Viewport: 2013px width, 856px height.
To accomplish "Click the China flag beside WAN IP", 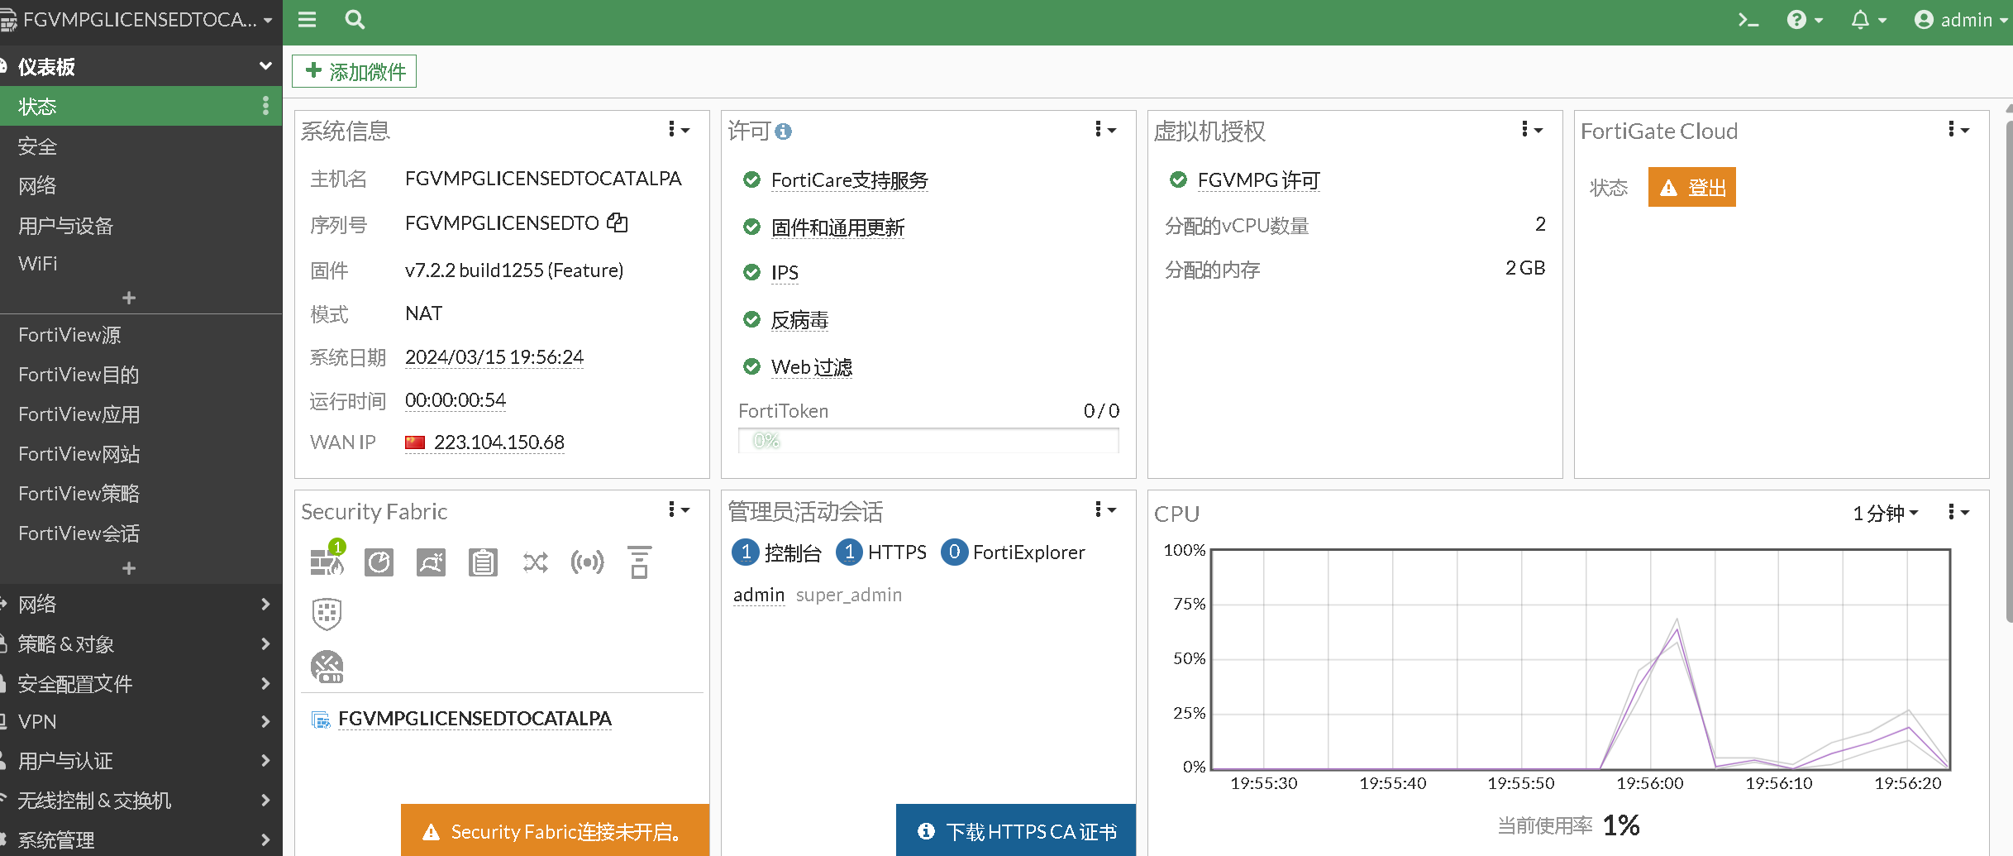I will (x=415, y=442).
